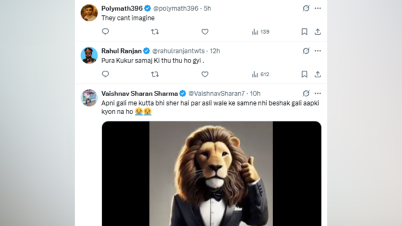Retweet Polymath396's post
This screenshot has width=402, height=226.
pyautogui.click(x=155, y=32)
